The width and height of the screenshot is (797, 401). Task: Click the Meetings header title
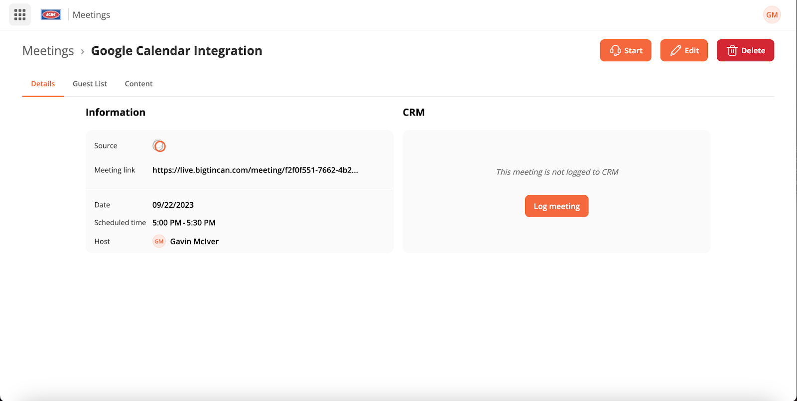click(91, 15)
